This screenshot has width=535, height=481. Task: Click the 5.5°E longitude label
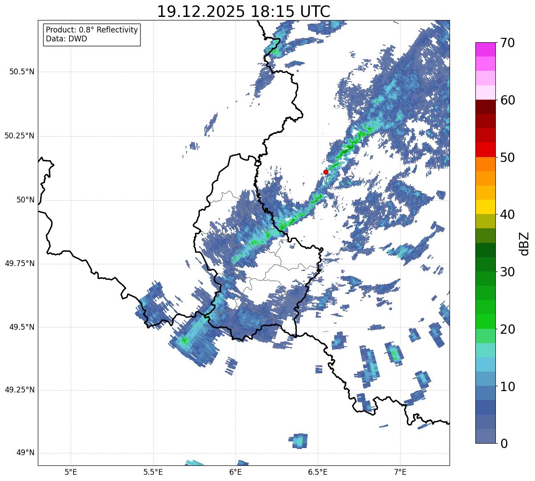point(153,472)
